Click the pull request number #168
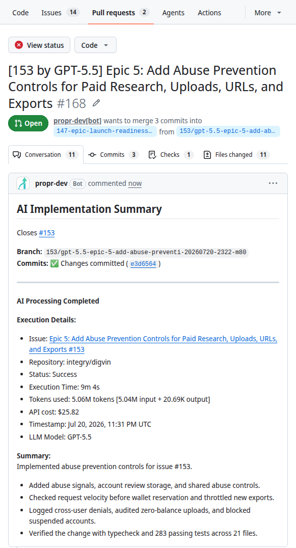The height and width of the screenshot is (548, 296). tap(71, 103)
